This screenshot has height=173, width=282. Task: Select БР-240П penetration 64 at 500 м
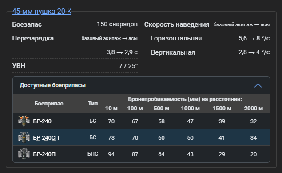coord(161,154)
